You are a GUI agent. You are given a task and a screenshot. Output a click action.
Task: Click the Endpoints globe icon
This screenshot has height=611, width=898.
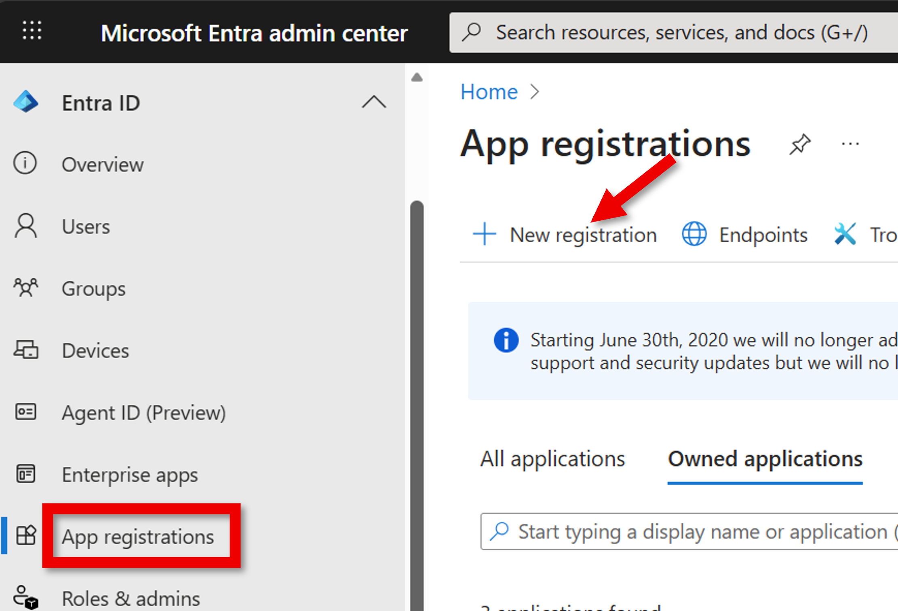(694, 234)
